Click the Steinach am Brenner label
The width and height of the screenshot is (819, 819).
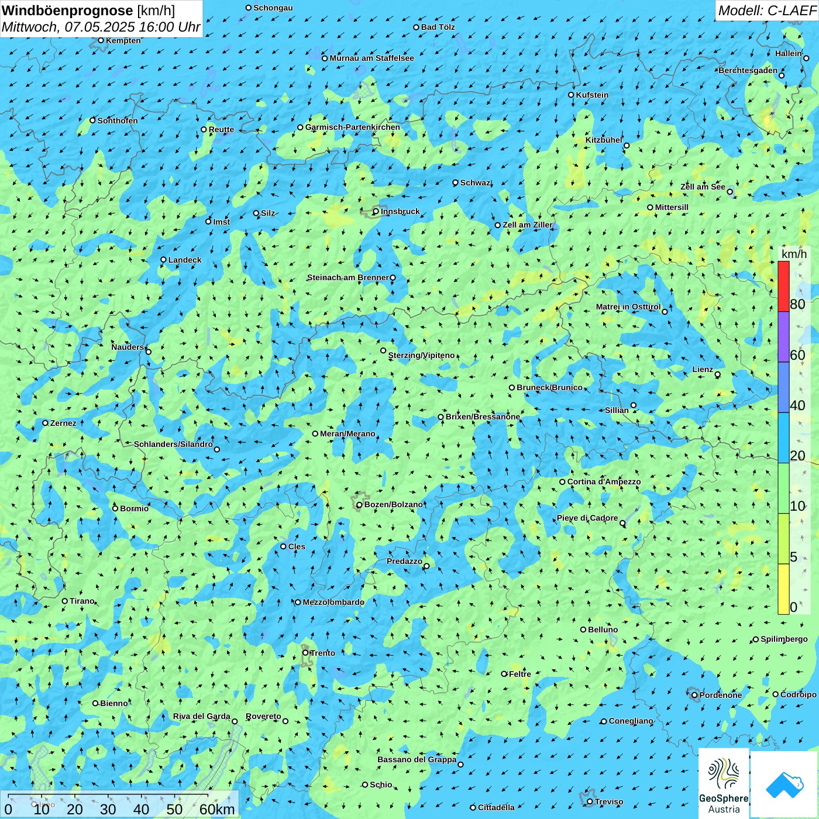point(347,277)
